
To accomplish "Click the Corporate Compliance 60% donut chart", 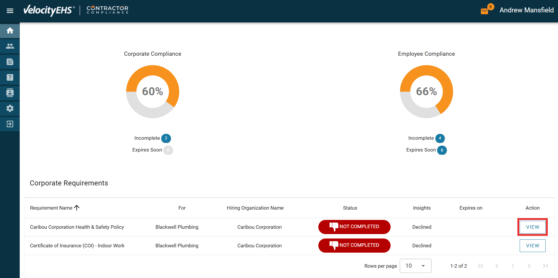I will pyautogui.click(x=152, y=92).
